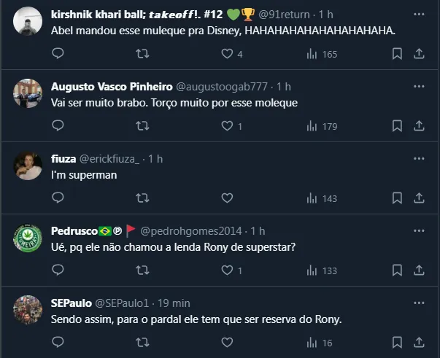
Task: Share Augusto Vasco Pinheiro's tweet
Action: [420, 126]
